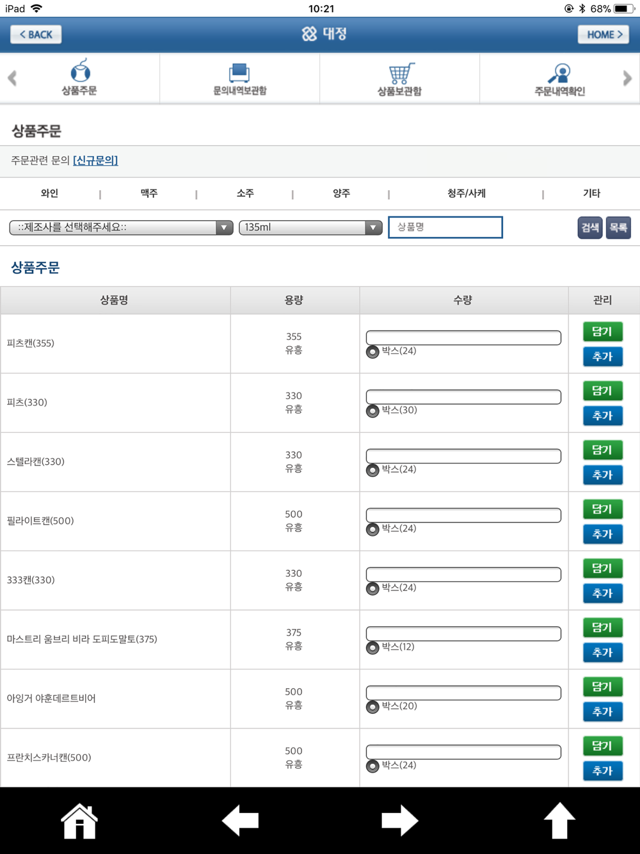Click the 신규문의 link
This screenshot has width=640, height=854.
click(95, 161)
